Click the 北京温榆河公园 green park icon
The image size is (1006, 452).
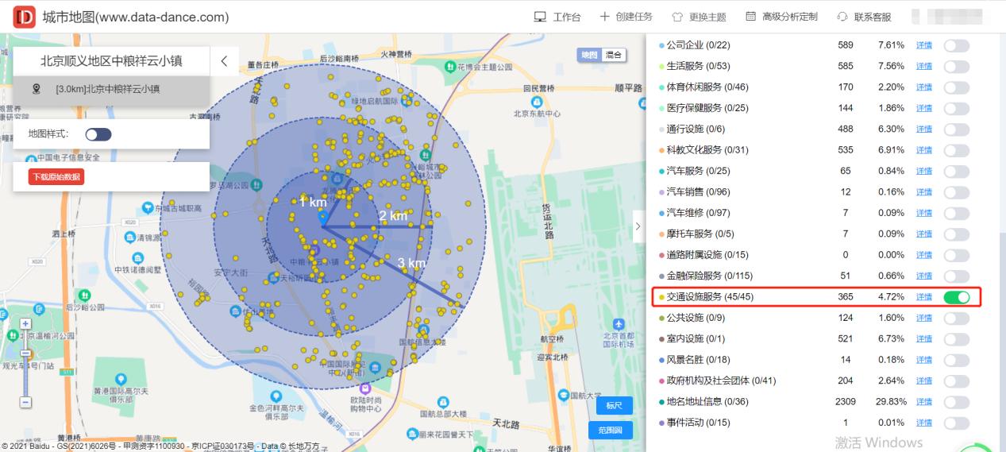[x=13, y=334]
